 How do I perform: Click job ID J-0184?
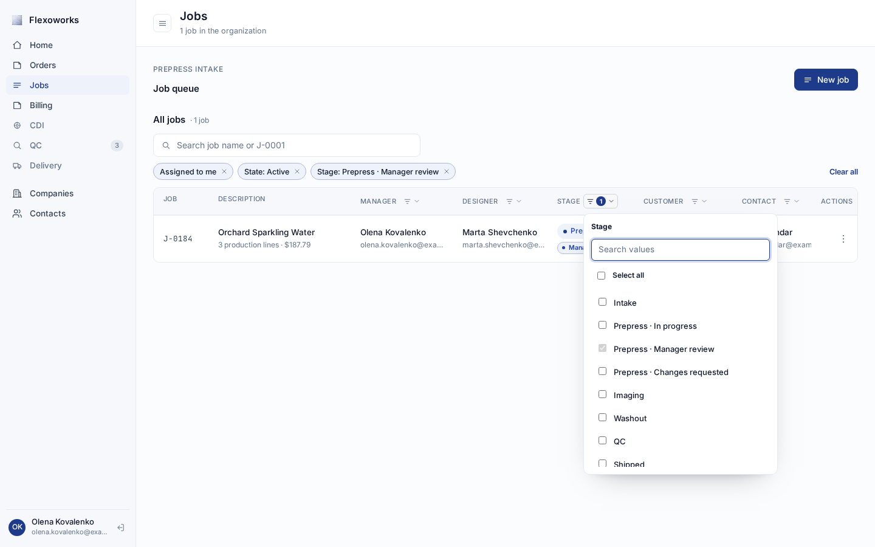click(178, 239)
